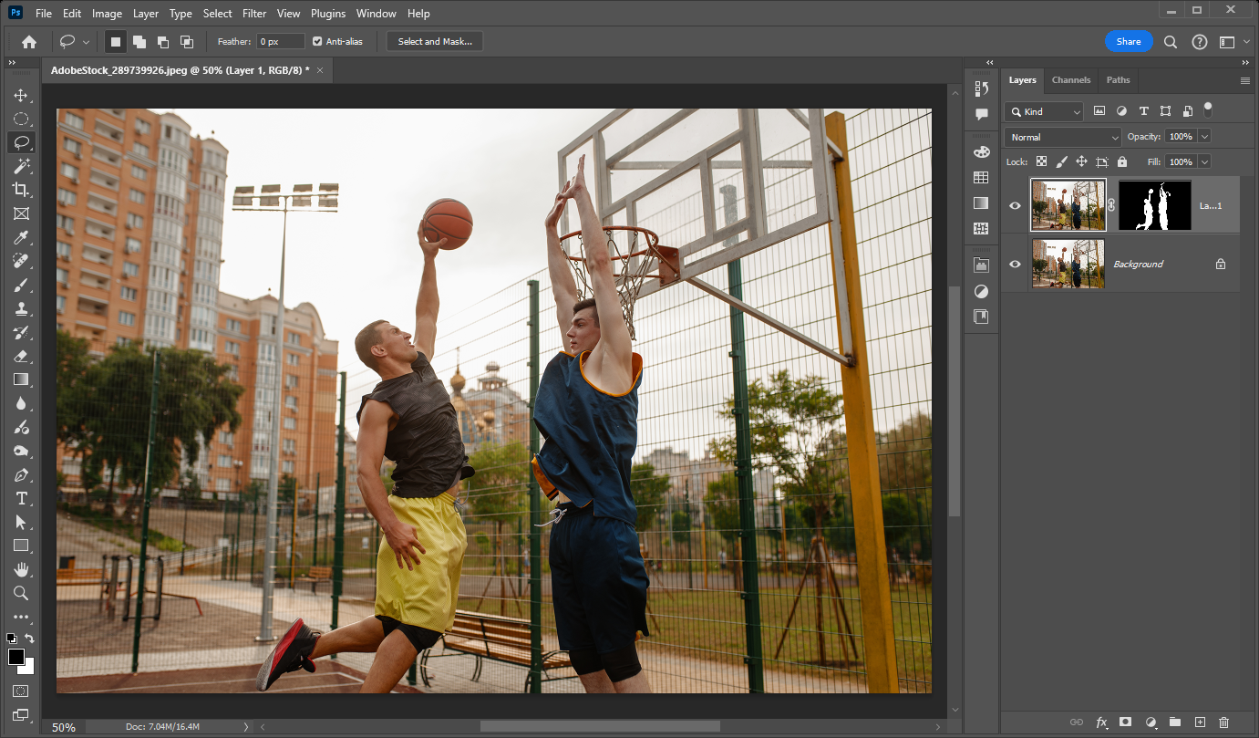
Task: Select the Horizontal Type tool
Action: click(x=22, y=498)
